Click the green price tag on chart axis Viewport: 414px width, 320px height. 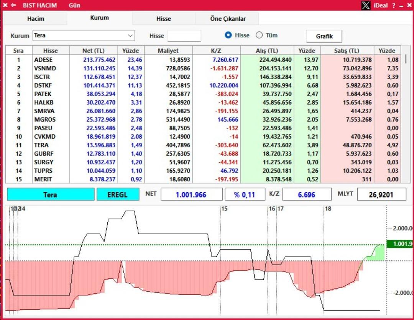coord(400,244)
